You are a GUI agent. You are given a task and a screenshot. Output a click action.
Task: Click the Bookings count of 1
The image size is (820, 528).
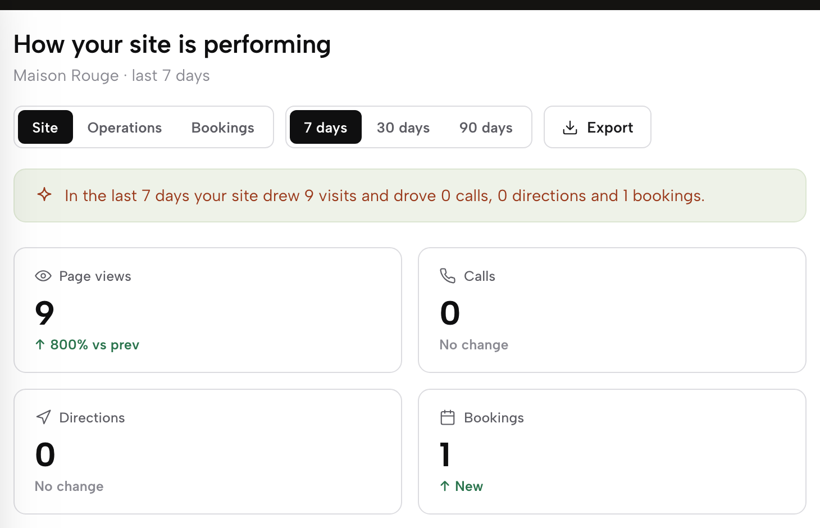445,454
